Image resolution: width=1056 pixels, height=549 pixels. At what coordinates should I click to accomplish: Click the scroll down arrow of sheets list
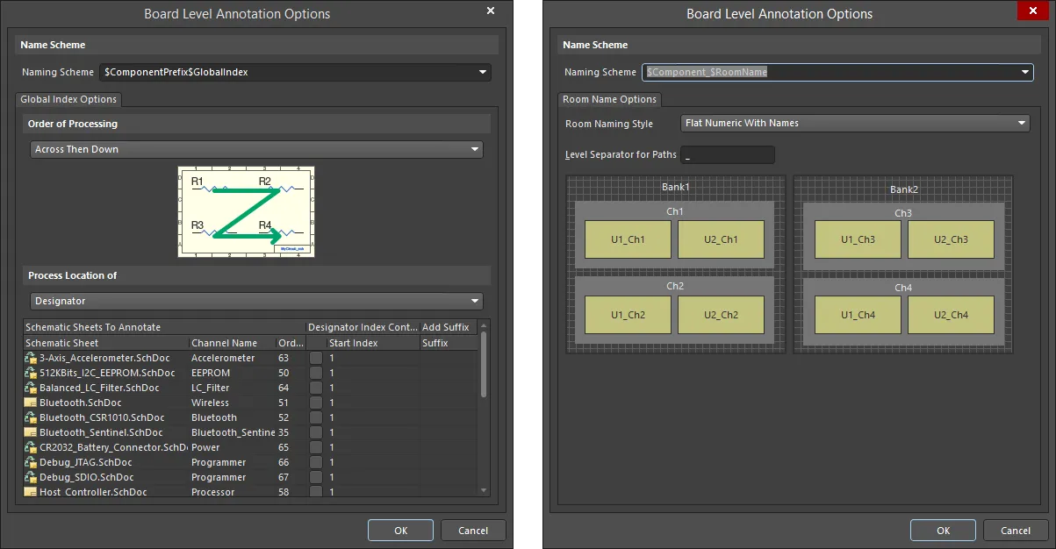[484, 490]
